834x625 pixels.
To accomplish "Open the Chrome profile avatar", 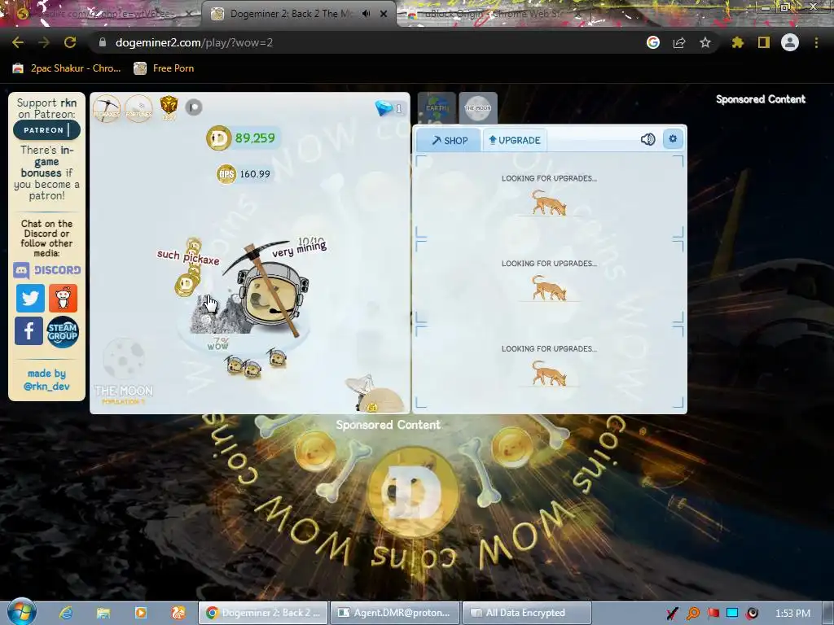I will click(790, 42).
